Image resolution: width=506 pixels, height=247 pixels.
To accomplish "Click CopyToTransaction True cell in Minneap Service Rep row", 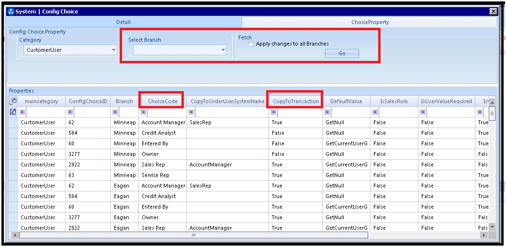I will point(295,175).
